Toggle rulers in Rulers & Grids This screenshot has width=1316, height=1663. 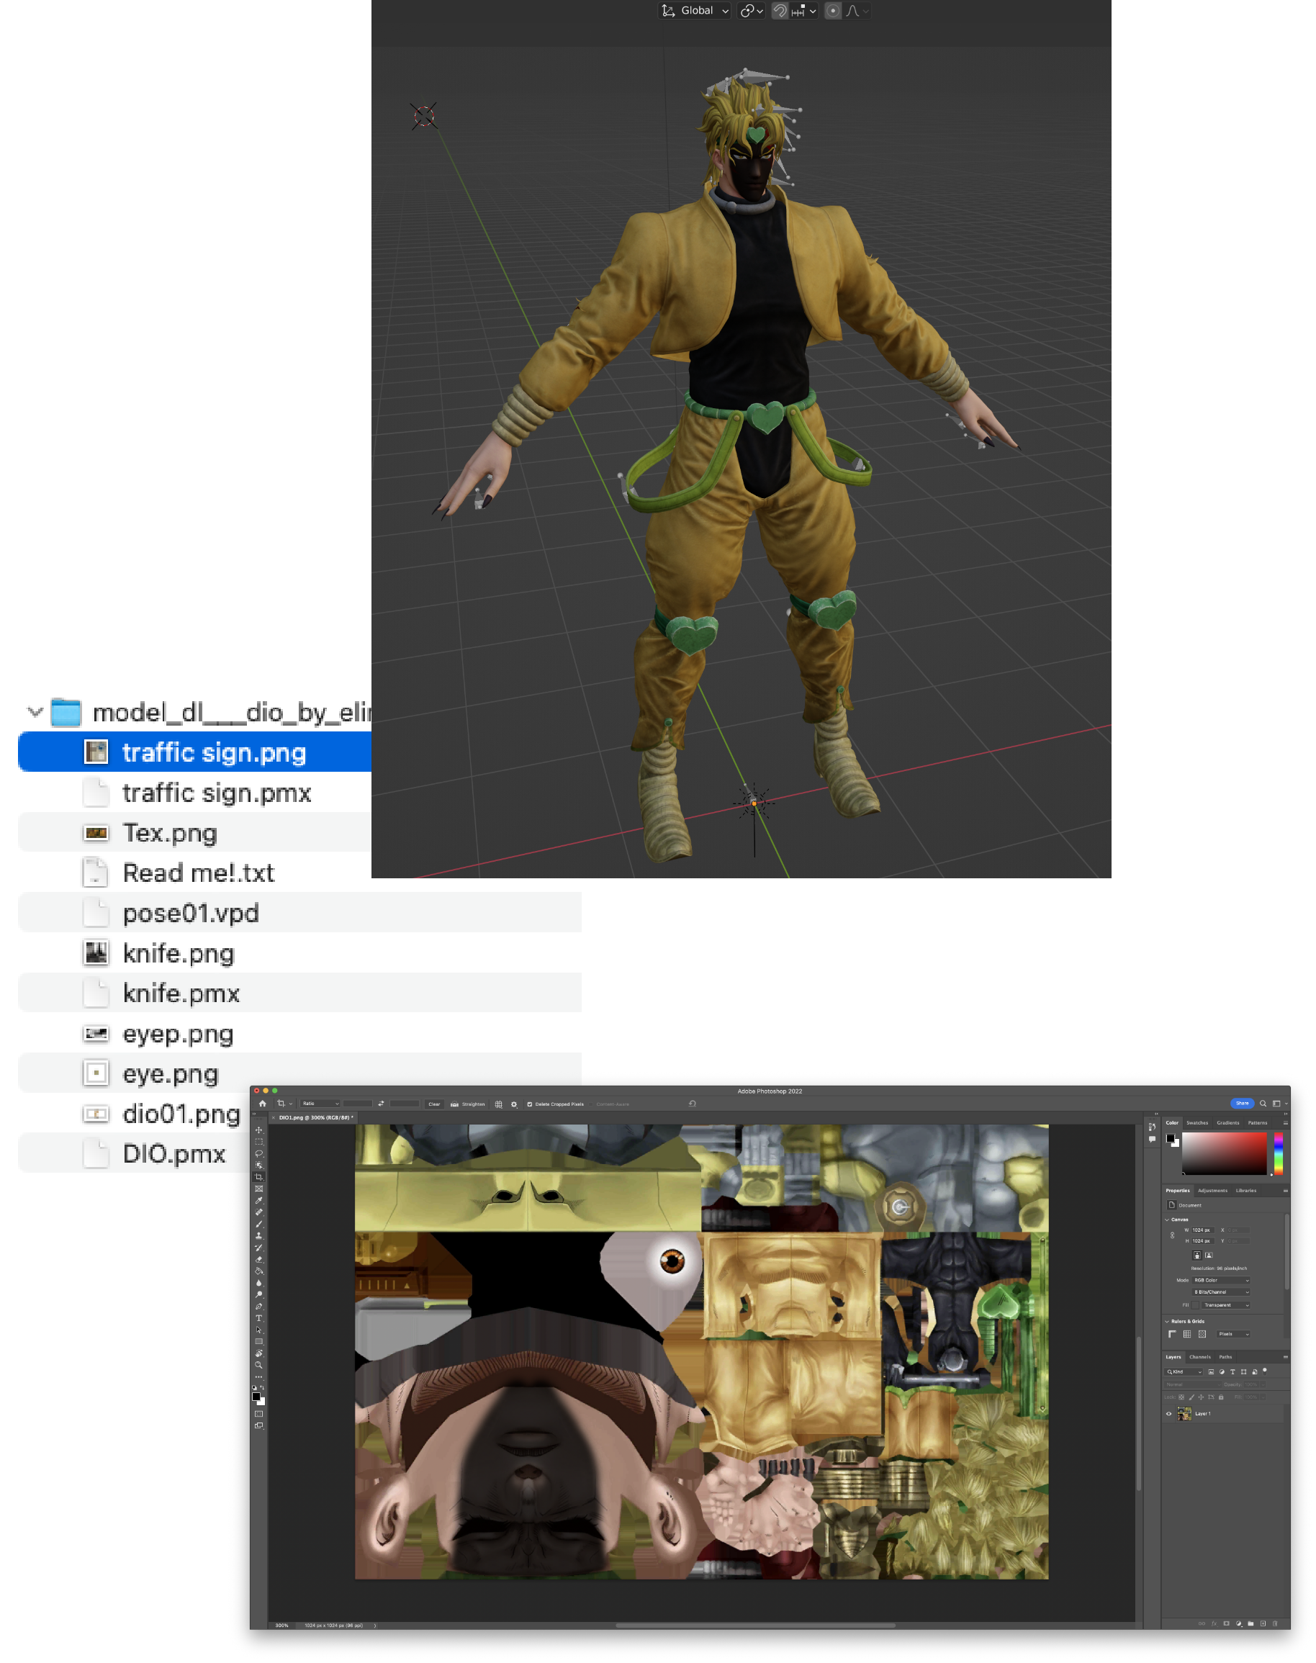[1173, 1334]
